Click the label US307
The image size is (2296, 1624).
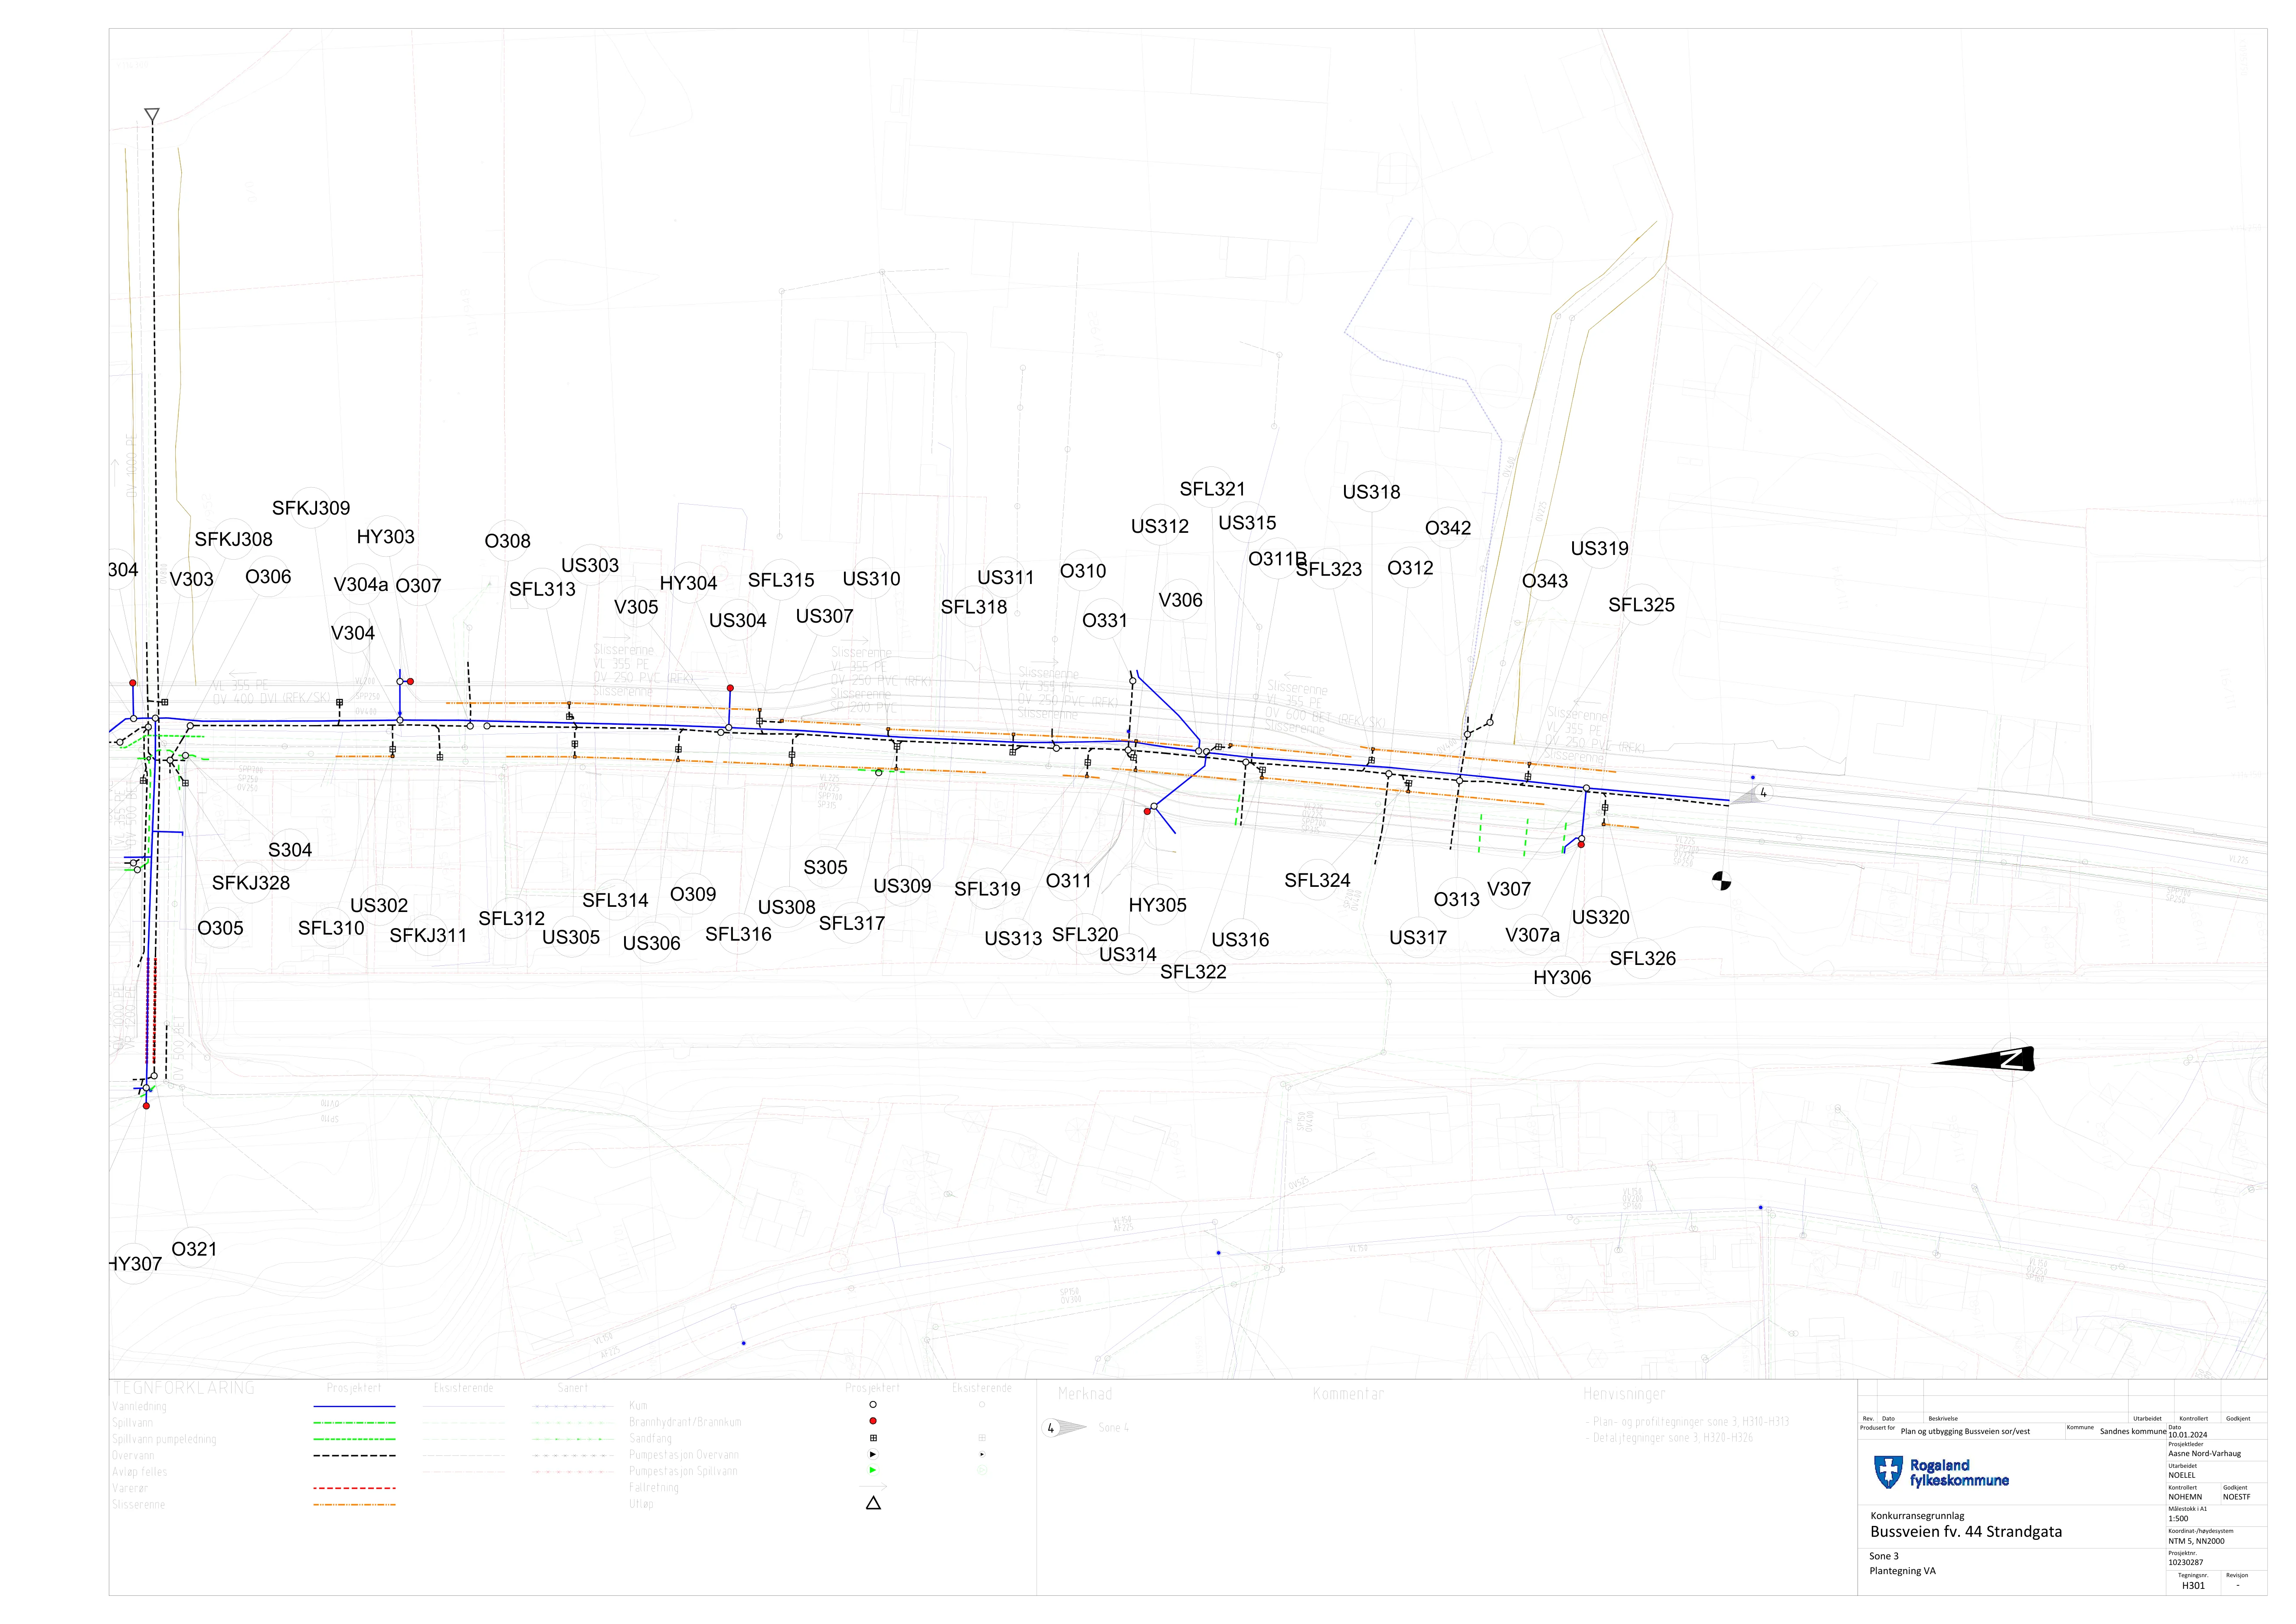tap(824, 617)
